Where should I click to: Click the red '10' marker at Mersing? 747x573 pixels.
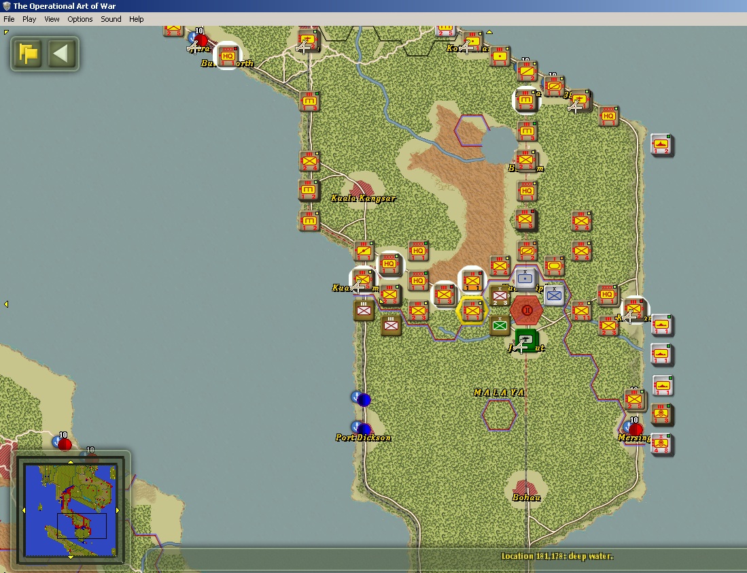point(636,429)
